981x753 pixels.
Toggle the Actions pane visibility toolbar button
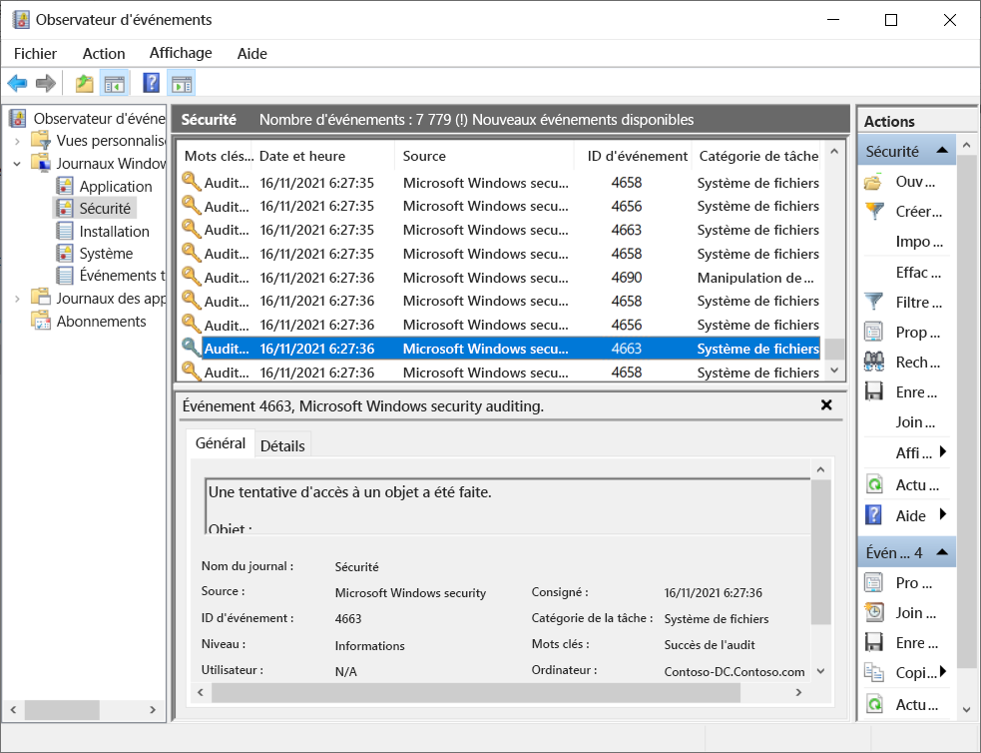click(182, 82)
